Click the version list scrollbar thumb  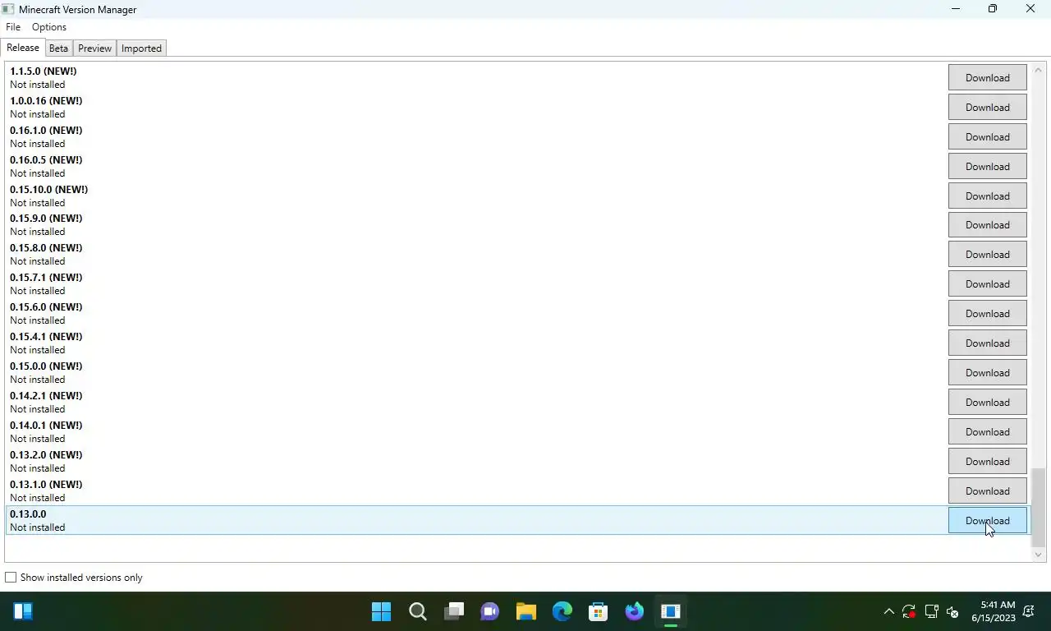click(1038, 507)
